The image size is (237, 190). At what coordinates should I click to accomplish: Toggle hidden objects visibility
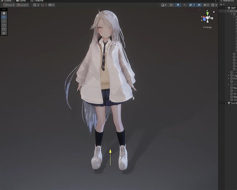pyautogui.click(x=199, y=5)
